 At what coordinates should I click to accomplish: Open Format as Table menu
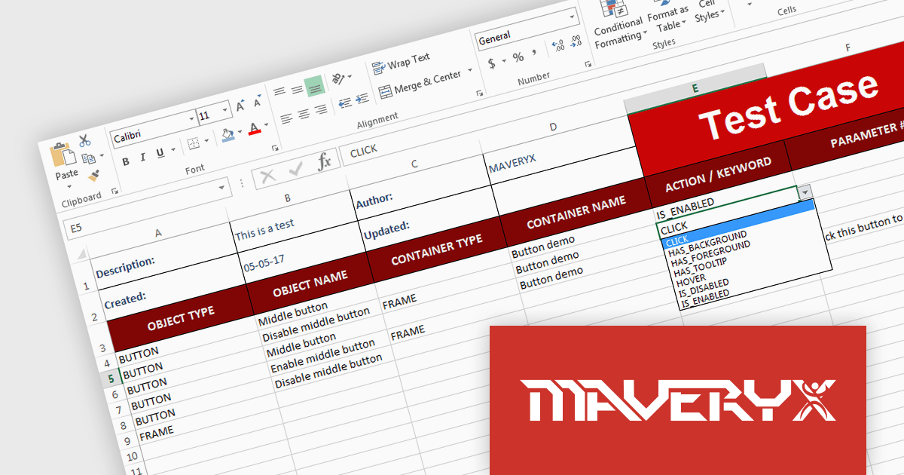click(667, 18)
